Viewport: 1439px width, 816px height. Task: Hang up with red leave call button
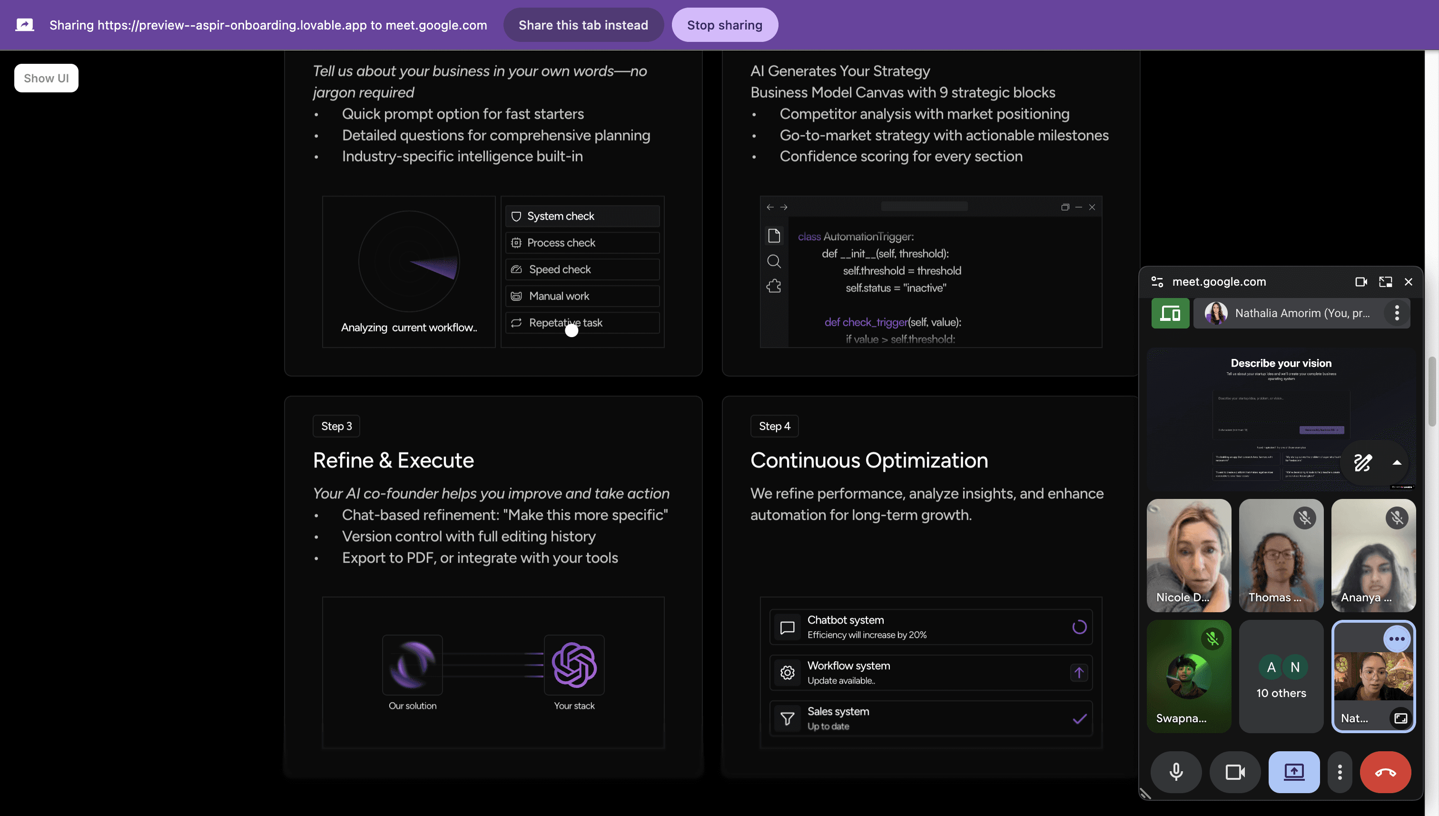click(x=1385, y=772)
